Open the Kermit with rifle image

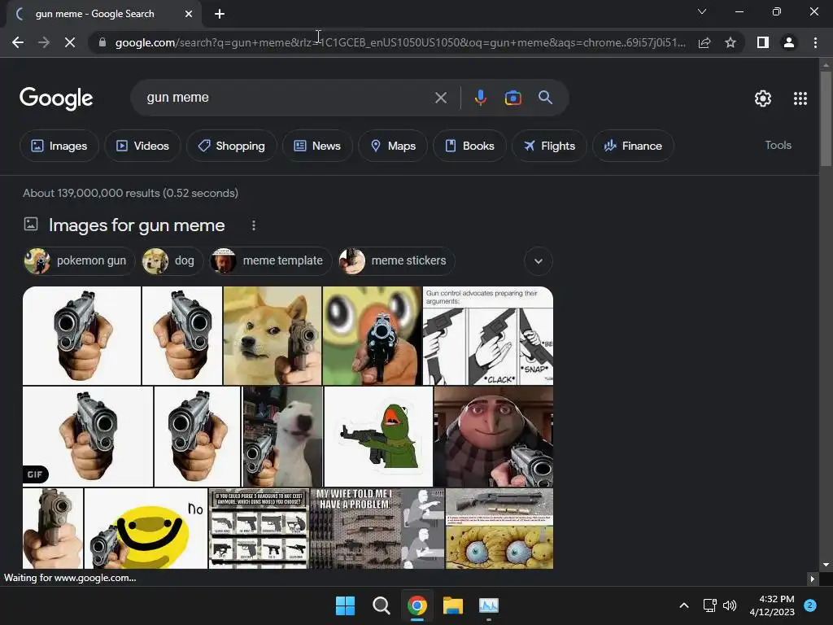coord(378,436)
